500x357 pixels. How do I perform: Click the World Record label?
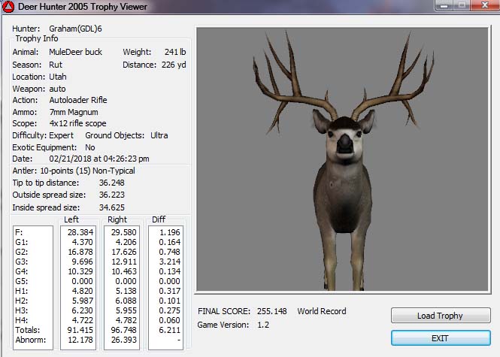point(322,311)
